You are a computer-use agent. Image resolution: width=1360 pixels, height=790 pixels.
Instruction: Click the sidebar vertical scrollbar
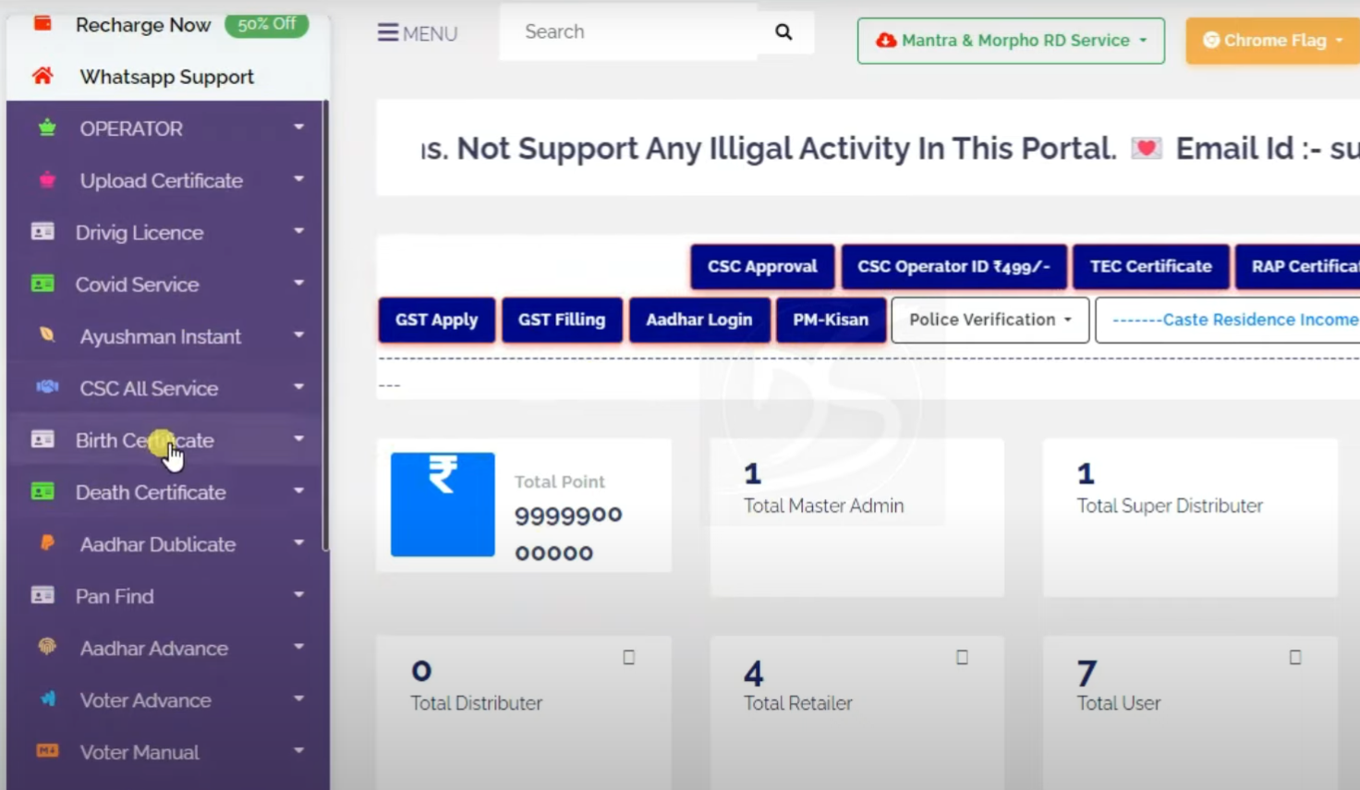tap(325, 323)
